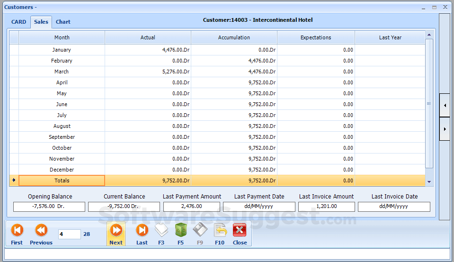Expand side panel with right arrow
454x262 pixels.
(x=445, y=129)
